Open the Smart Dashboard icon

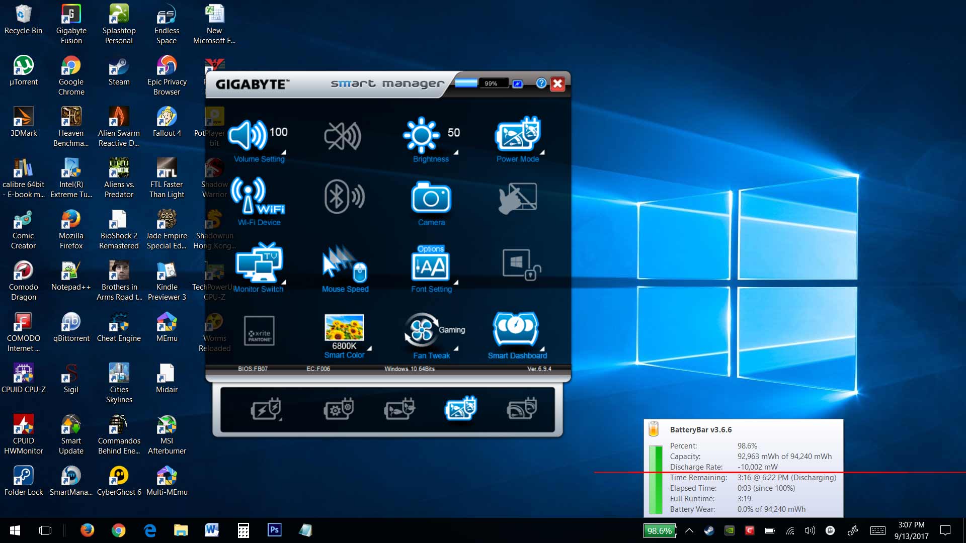pos(516,329)
